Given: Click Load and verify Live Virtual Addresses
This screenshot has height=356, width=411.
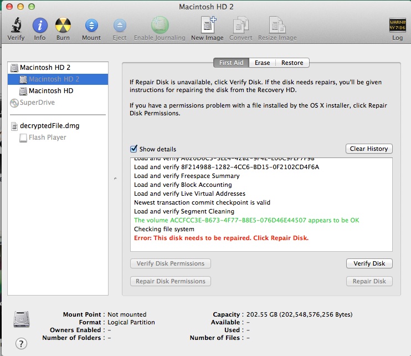Looking at the screenshot, I should click(x=189, y=194).
